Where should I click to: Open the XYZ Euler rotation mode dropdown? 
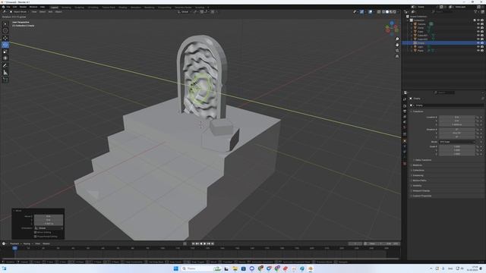click(457, 142)
